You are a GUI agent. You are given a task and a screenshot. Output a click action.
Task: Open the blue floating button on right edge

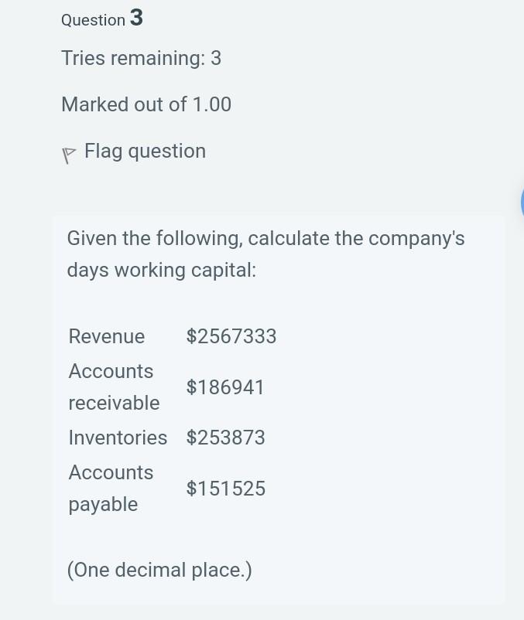(x=521, y=203)
